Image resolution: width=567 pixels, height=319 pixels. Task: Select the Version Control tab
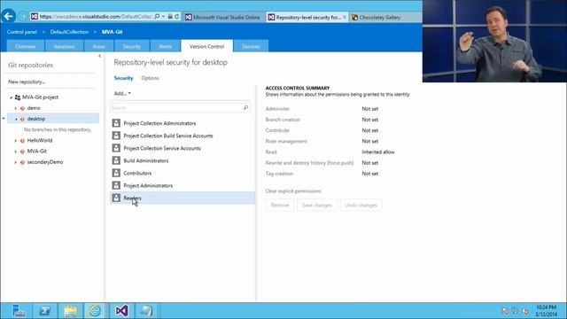pyautogui.click(x=206, y=46)
